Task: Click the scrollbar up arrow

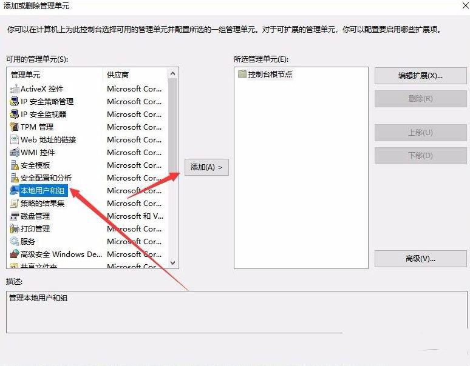Action: [x=173, y=74]
